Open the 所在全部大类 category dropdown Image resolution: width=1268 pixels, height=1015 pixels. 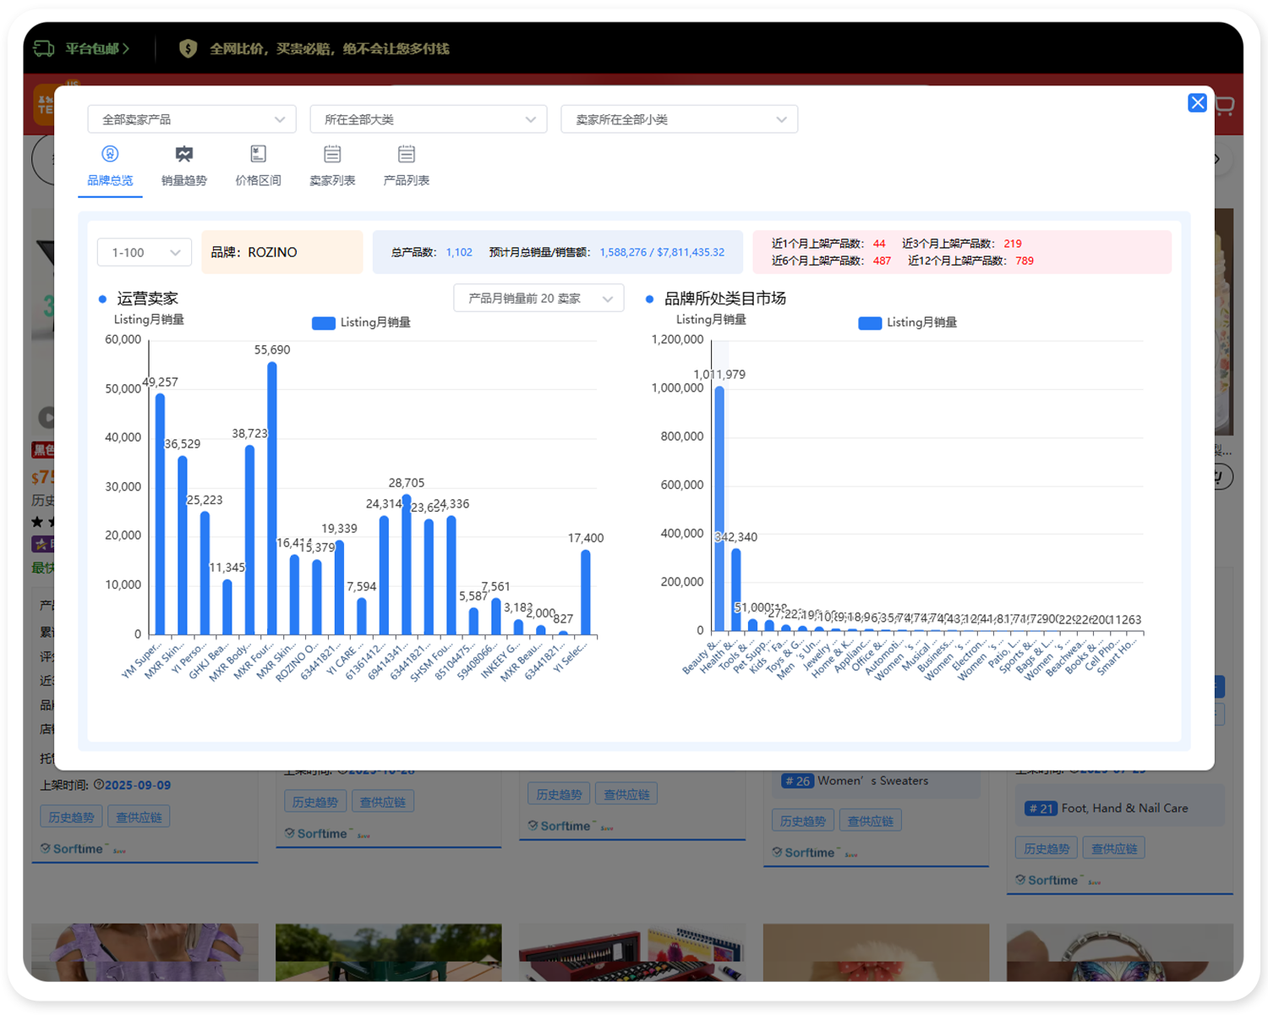pyautogui.click(x=429, y=119)
